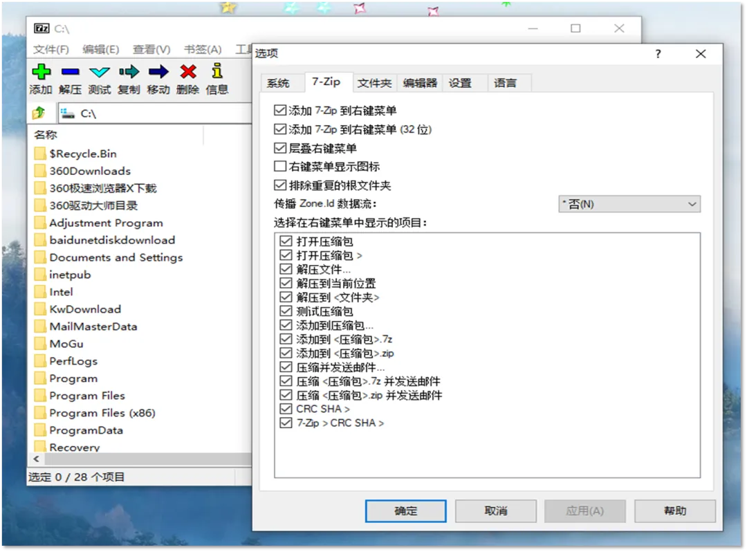This screenshot has height=552, width=747.
Task: Uncheck 压缩 <压缩包>.7z 并发送邮件 item
Action: [286, 381]
